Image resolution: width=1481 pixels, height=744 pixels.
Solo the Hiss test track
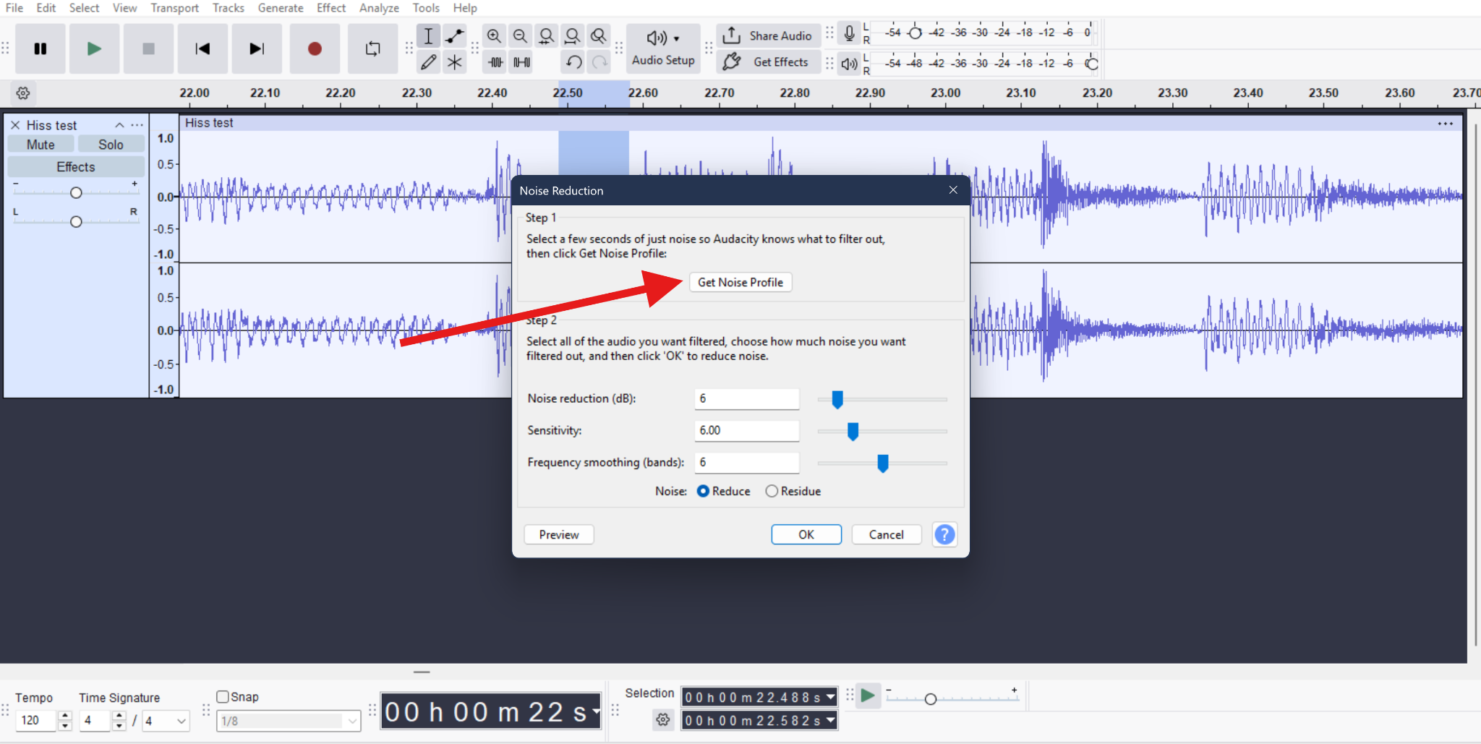[111, 144]
